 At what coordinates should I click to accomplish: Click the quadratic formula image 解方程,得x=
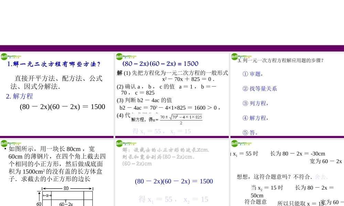(167, 119)
